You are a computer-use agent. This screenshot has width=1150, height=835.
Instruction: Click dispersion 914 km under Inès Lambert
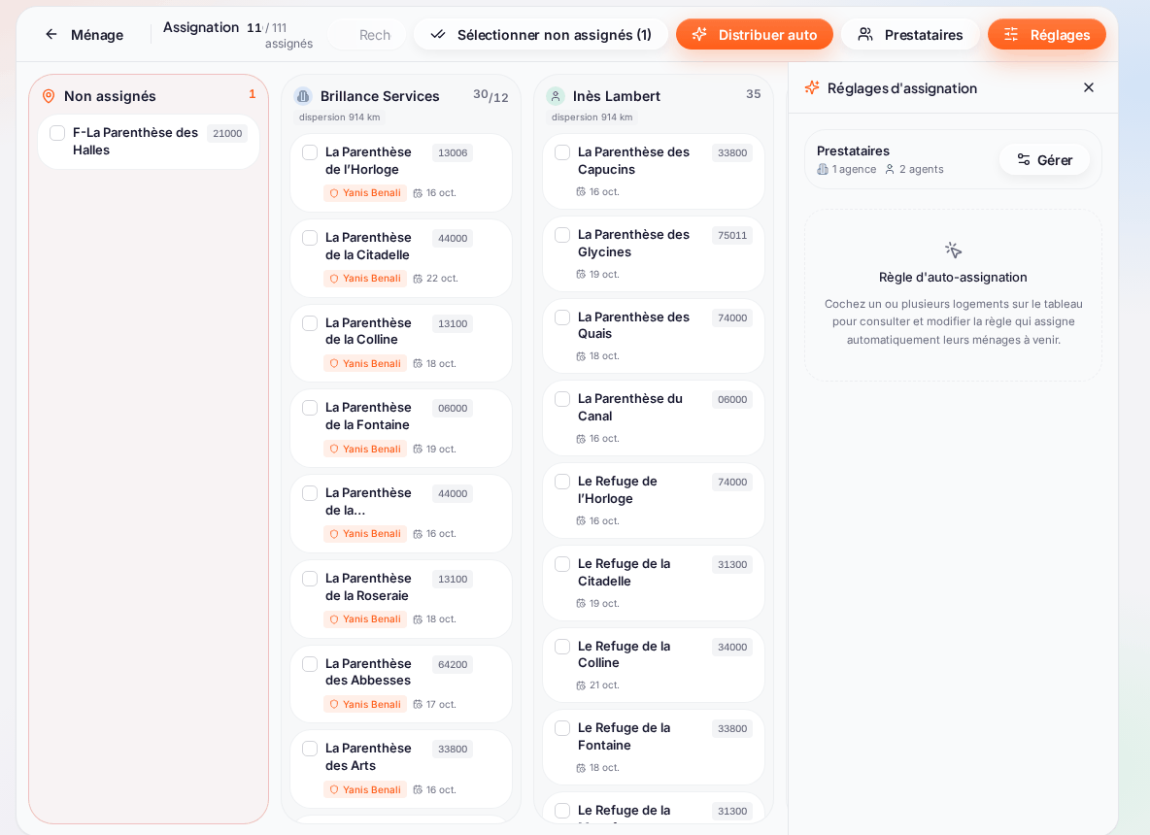tap(592, 117)
